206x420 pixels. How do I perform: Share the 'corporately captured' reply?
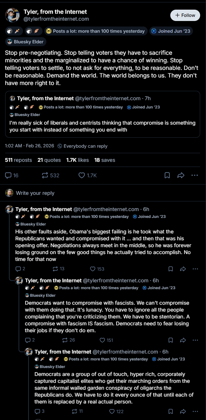click(x=183, y=411)
